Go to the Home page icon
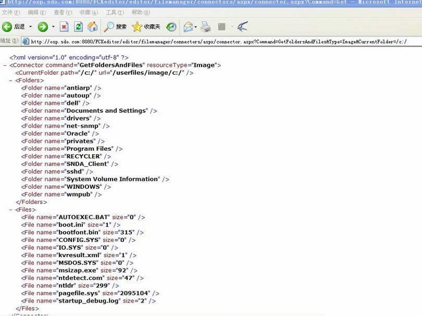Viewport: 422px width, 316px height. pyautogui.click(x=93, y=27)
